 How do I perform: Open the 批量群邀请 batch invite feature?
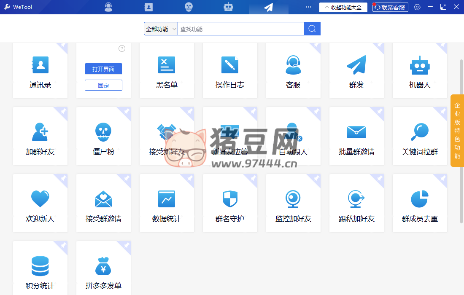[356, 137]
